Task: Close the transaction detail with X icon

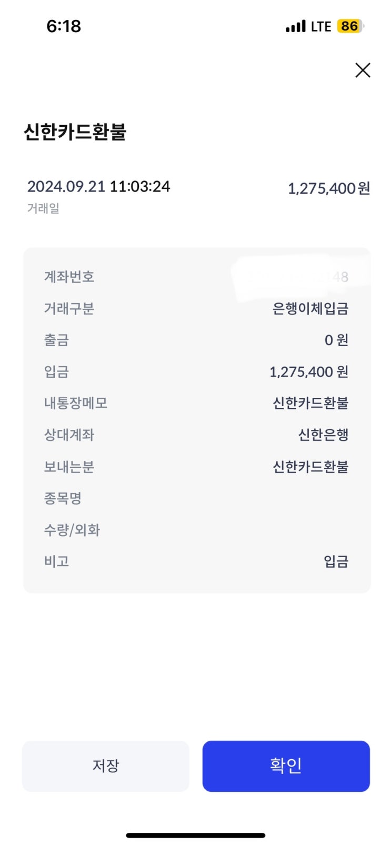Action: pyautogui.click(x=363, y=70)
